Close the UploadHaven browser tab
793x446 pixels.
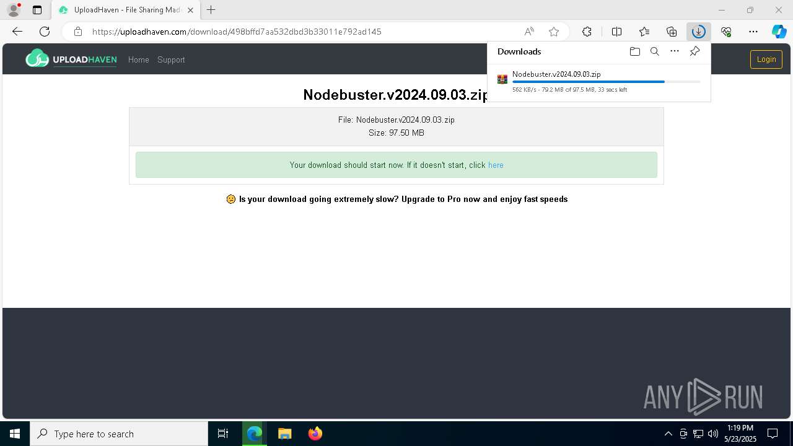click(x=190, y=10)
